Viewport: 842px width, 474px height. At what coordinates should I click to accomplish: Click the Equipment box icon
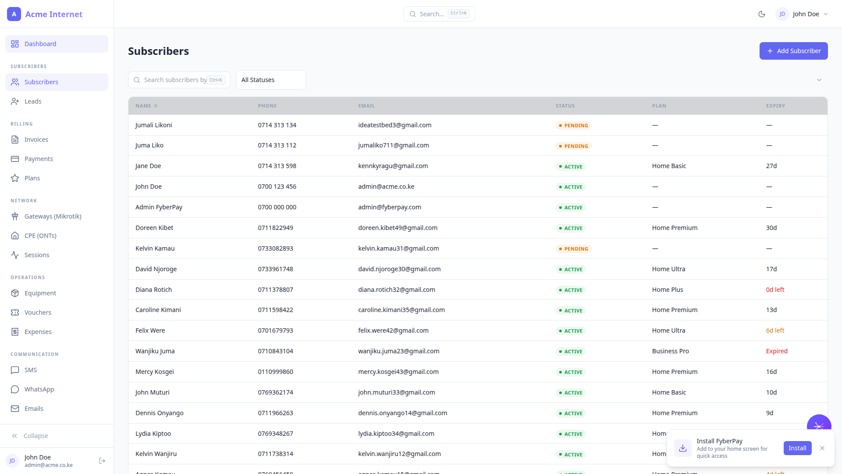pos(15,293)
